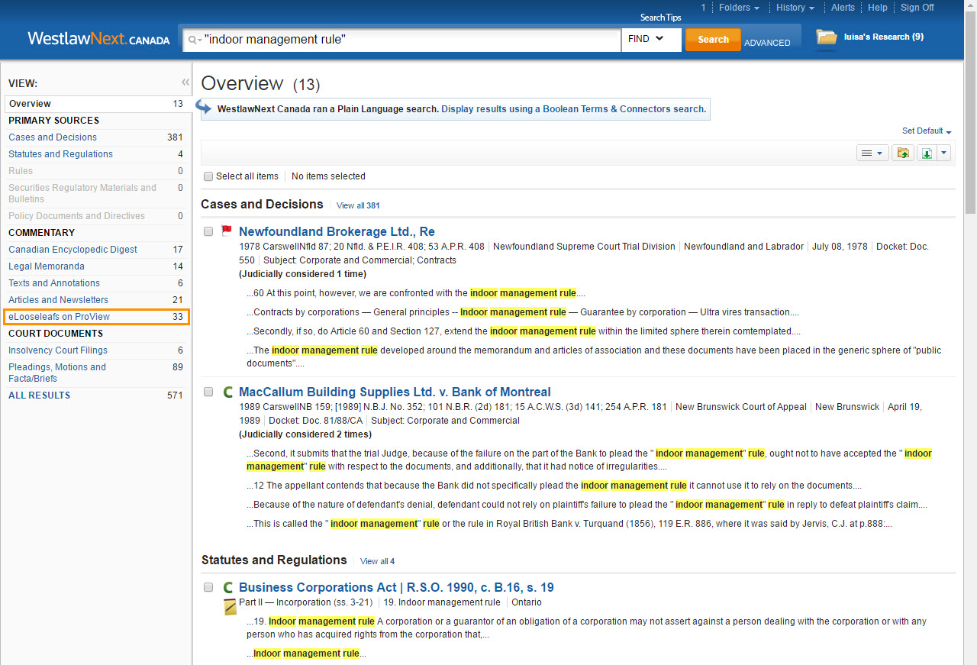The width and height of the screenshot is (977, 665).
Task: Open Newfoundland Brokerage Ltd., Re case title
Action: click(x=337, y=231)
